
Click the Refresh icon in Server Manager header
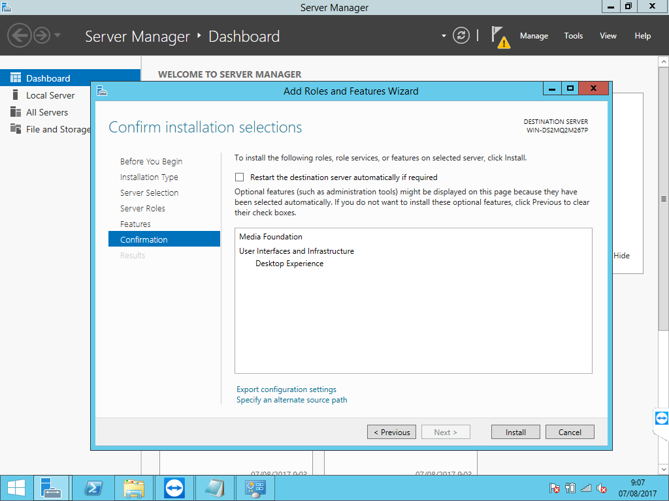coord(461,35)
